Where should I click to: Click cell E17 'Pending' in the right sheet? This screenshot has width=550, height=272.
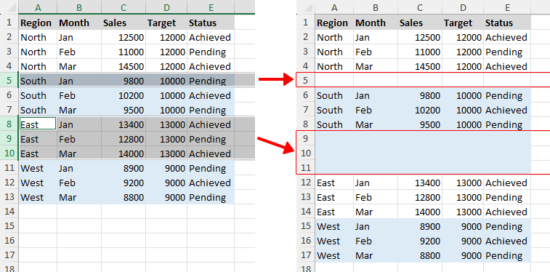[507, 255]
